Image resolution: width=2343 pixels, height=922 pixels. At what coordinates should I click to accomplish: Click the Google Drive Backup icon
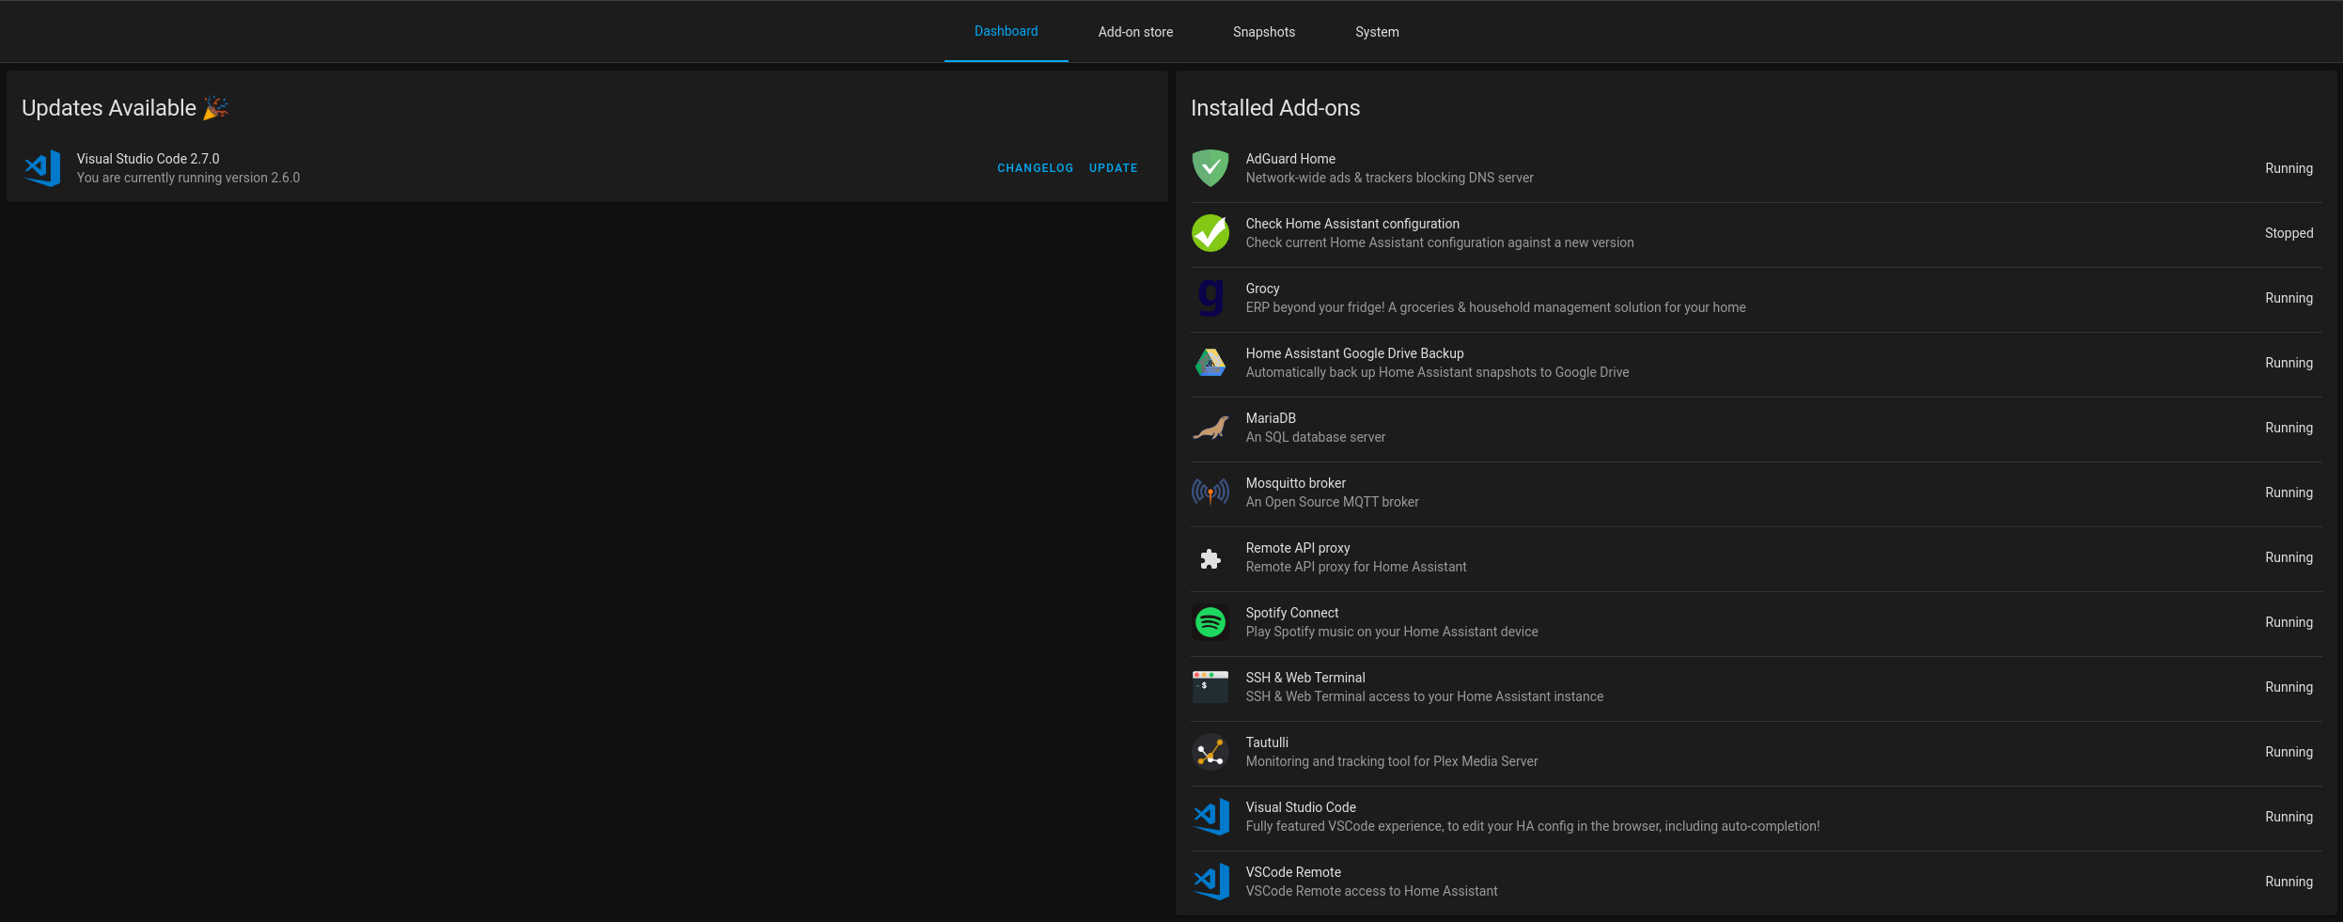1211,363
